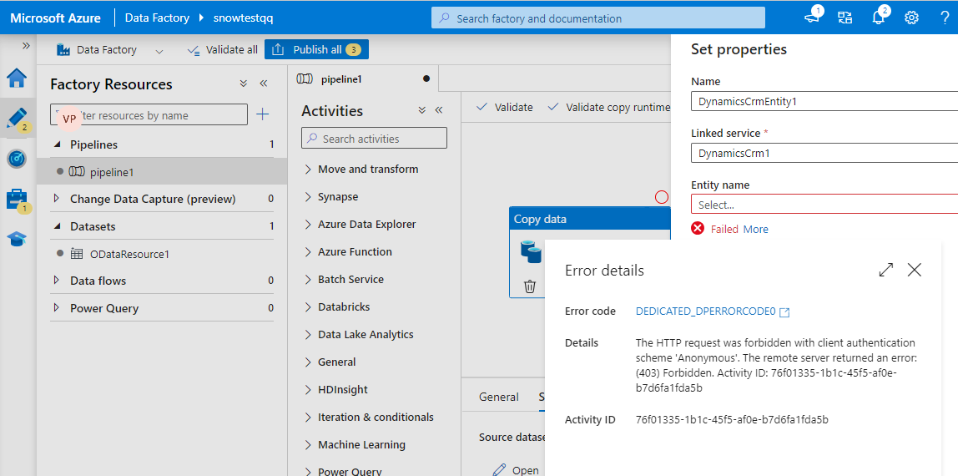Viewport: 958px width, 476px height.
Task: Open the notifications bell icon
Action: pos(879,17)
